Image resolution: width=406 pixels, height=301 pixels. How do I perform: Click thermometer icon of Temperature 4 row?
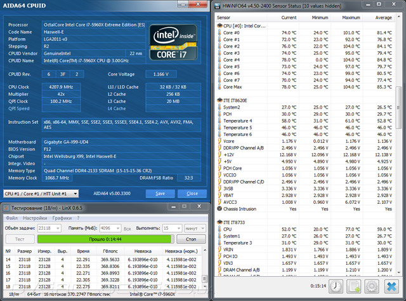click(x=219, y=121)
